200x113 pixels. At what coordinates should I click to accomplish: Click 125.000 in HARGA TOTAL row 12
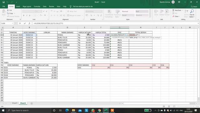[101, 57]
